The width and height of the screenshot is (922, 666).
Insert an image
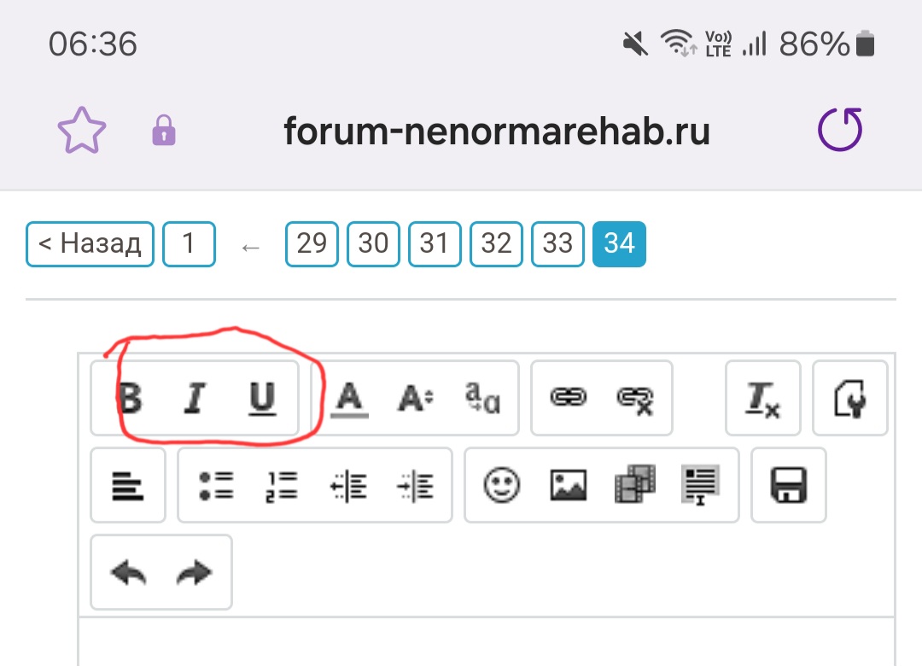click(569, 485)
